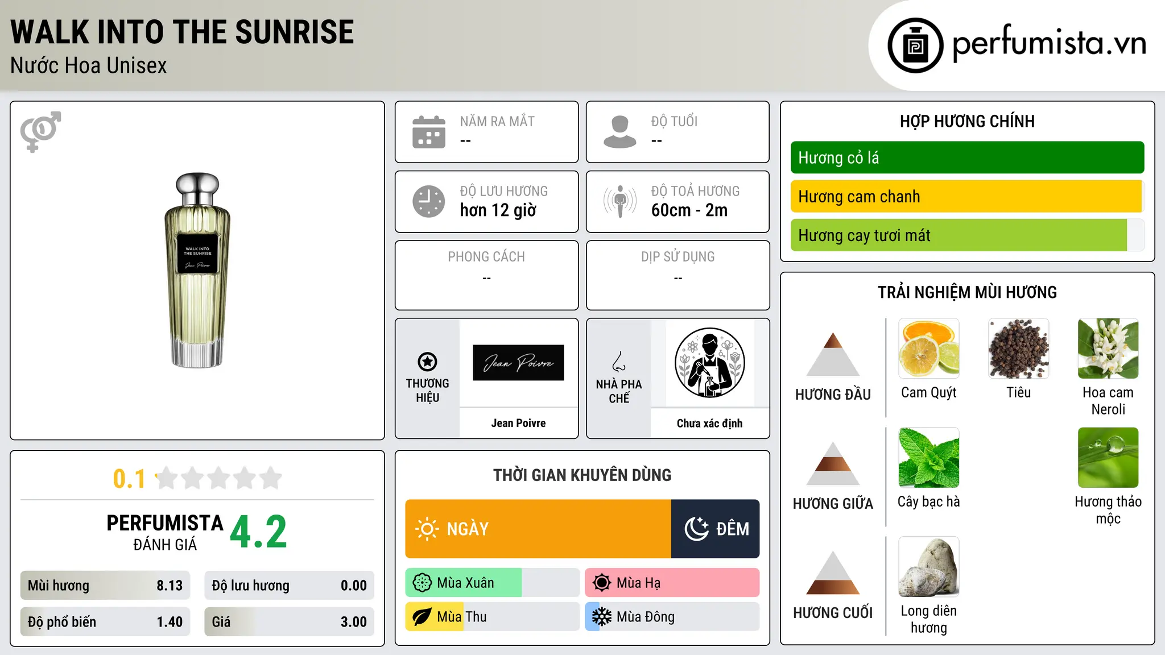
Task: Click the star badge icon above Thương hiệu
Action: (427, 362)
